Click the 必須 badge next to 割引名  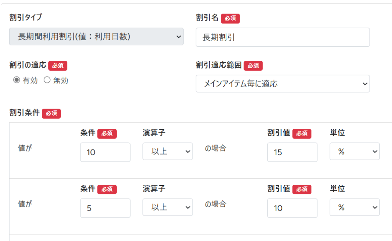[230, 18]
